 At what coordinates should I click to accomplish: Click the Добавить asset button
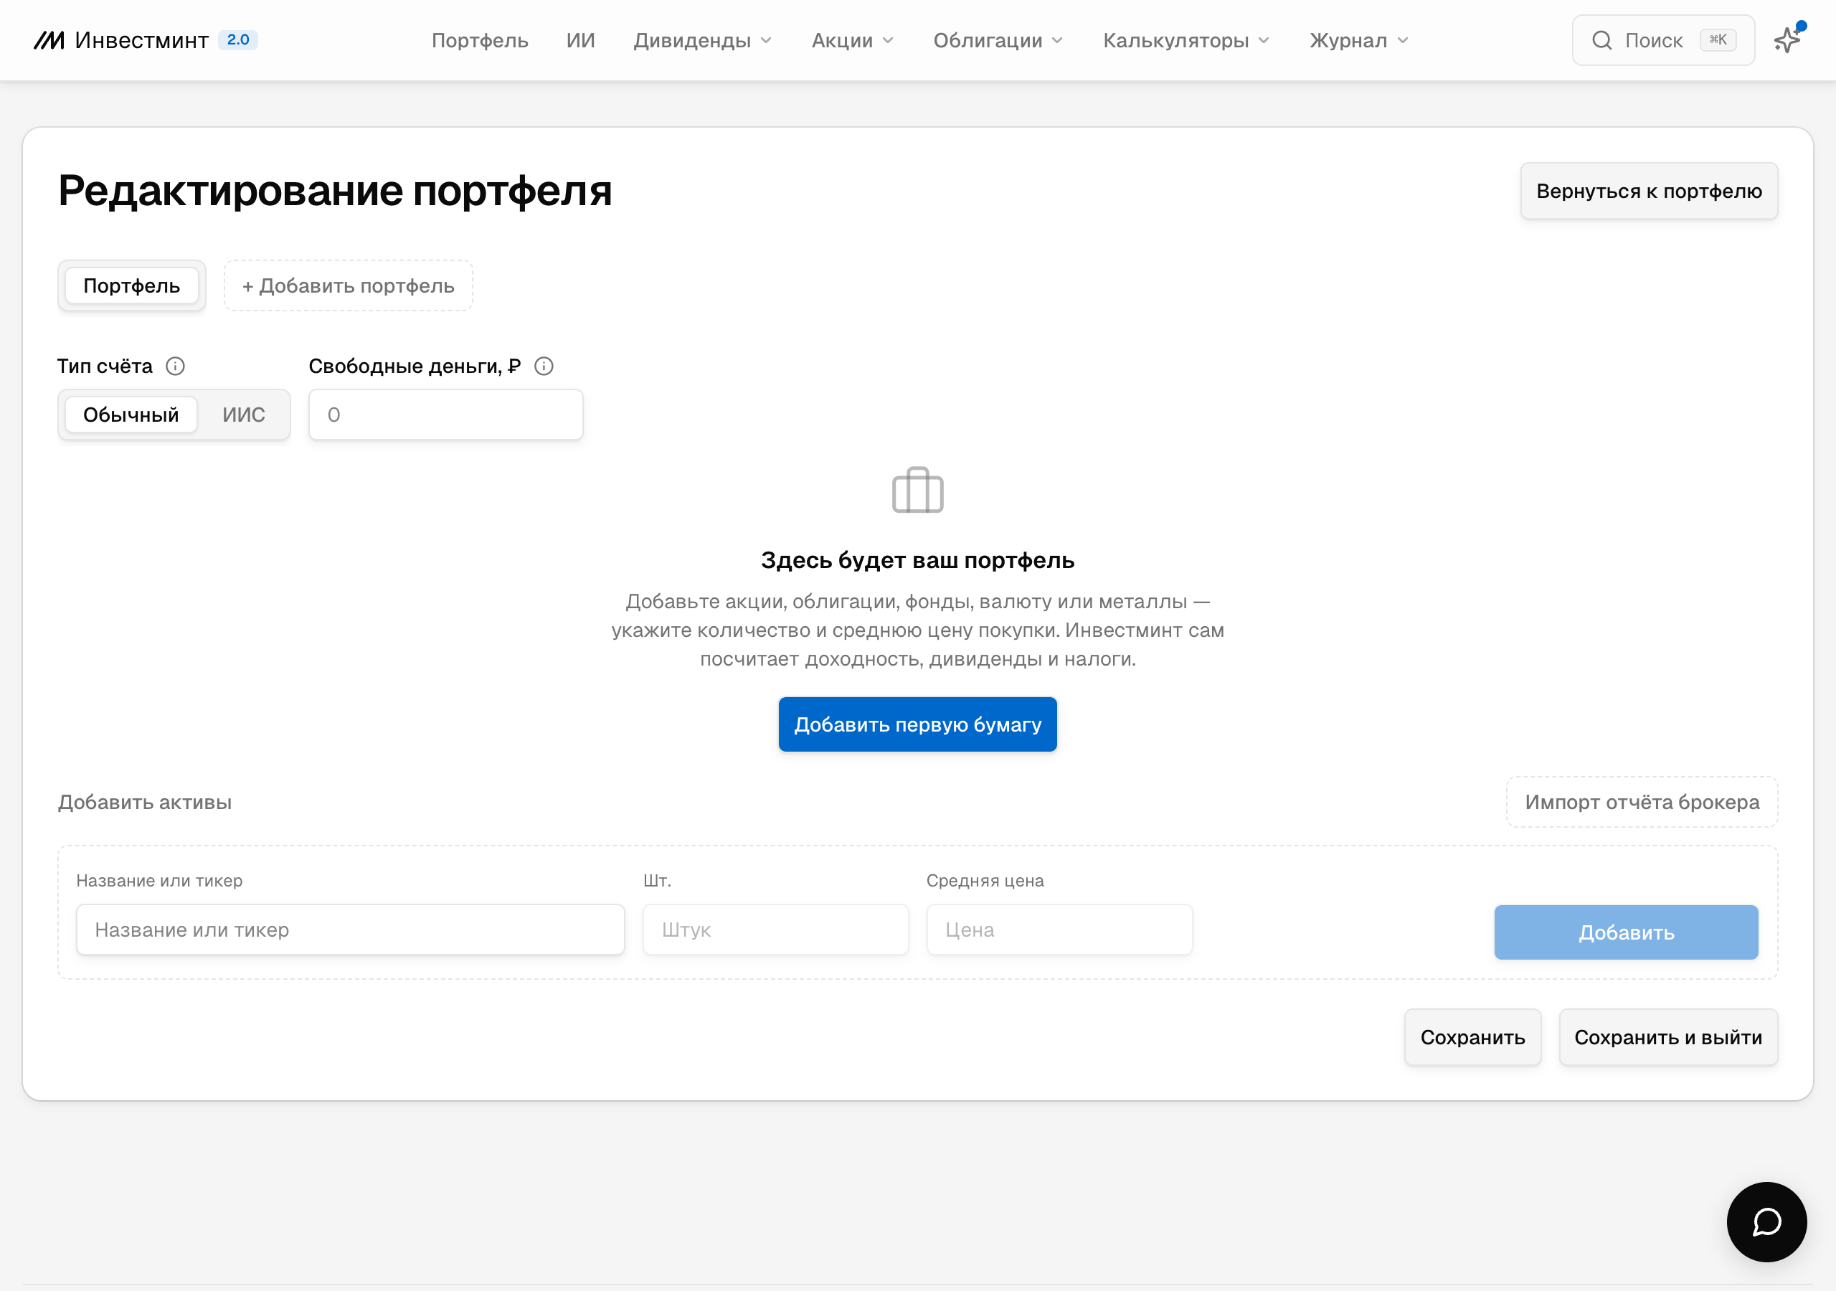pyautogui.click(x=1626, y=932)
